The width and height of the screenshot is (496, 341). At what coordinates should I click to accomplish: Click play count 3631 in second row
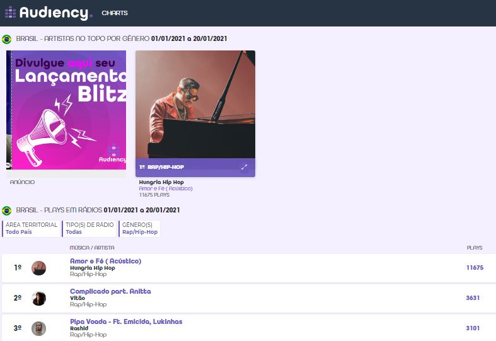[473, 298]
